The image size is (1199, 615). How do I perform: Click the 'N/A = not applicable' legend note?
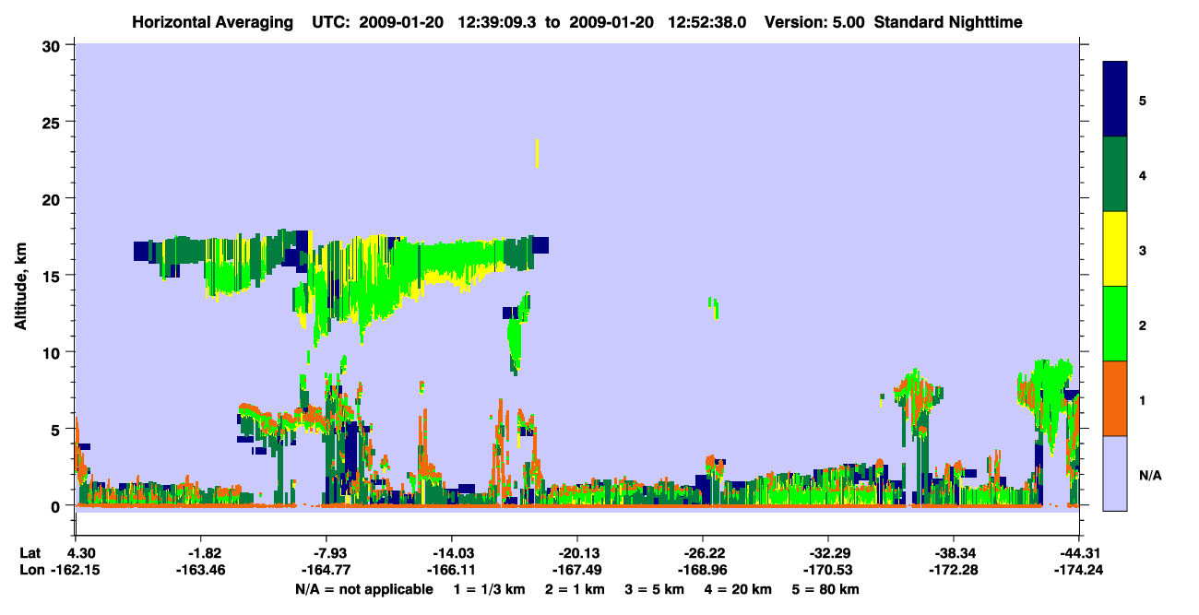[363, 589]
